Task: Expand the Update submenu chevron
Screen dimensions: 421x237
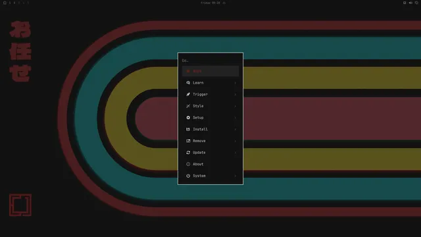Action: click(235, 152)
